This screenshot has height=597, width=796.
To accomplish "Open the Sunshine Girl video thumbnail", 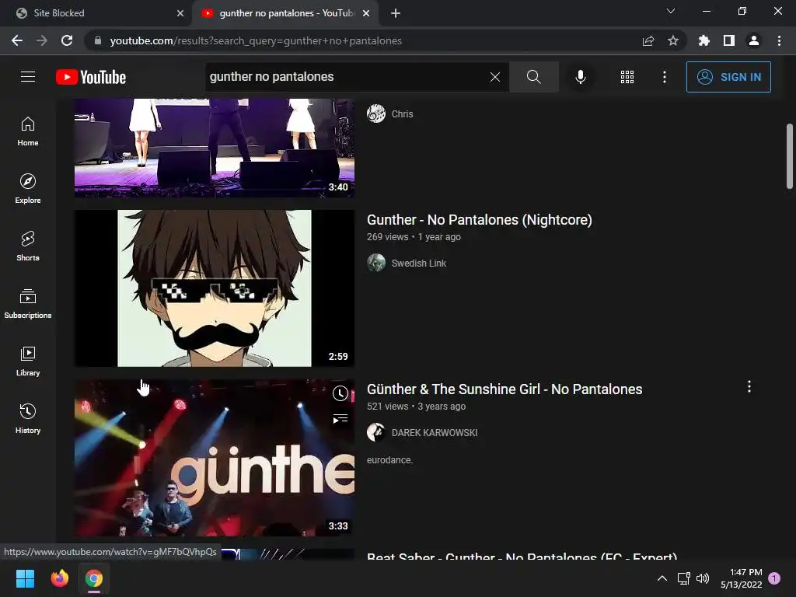I will [x=215, y=457].
